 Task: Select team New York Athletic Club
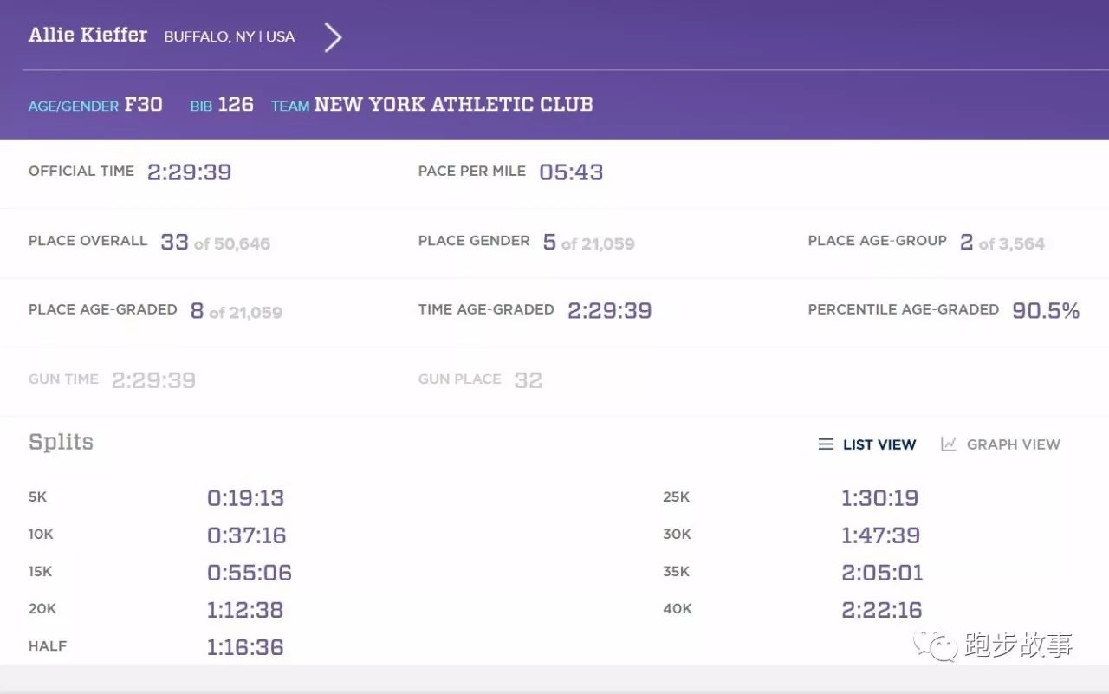[453, 105]
